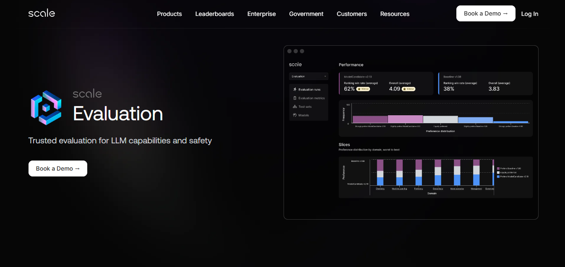Open the Government menu item

pos(306,14)
